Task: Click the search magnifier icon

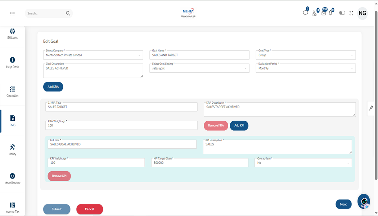Action: pyautogui.click(x=68, y=13)
